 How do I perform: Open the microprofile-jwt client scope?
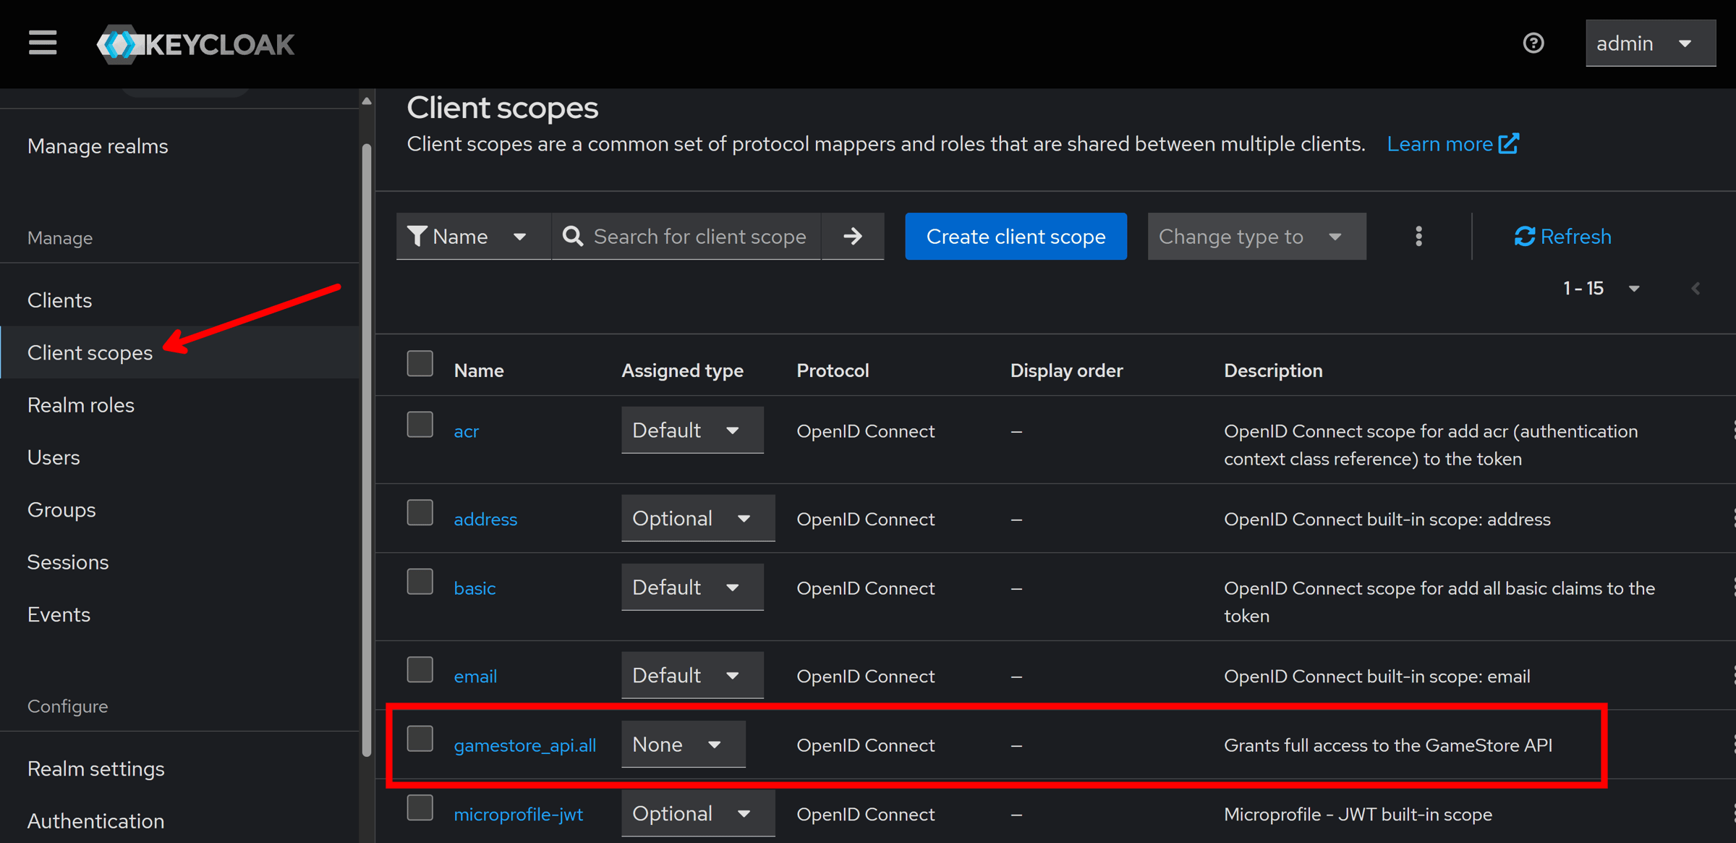519,814
